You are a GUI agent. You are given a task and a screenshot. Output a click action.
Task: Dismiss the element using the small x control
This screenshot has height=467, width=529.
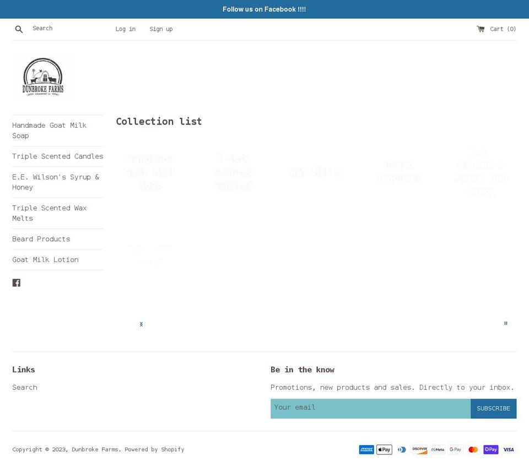(x=141, y=324)
